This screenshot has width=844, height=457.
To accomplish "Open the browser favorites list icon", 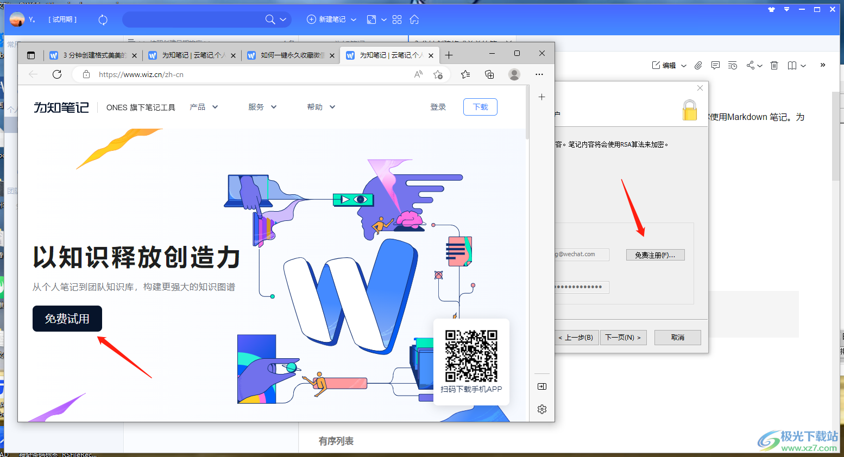I will click(465, 74).
